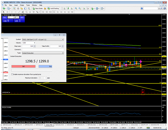Image resolution: width=168 pixels, height=130 pixels.
Task: Open the Charts menu
Action: 22,5
